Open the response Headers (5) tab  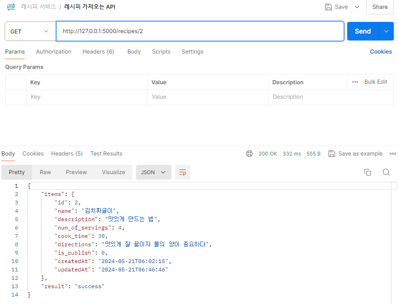point(67,154)
